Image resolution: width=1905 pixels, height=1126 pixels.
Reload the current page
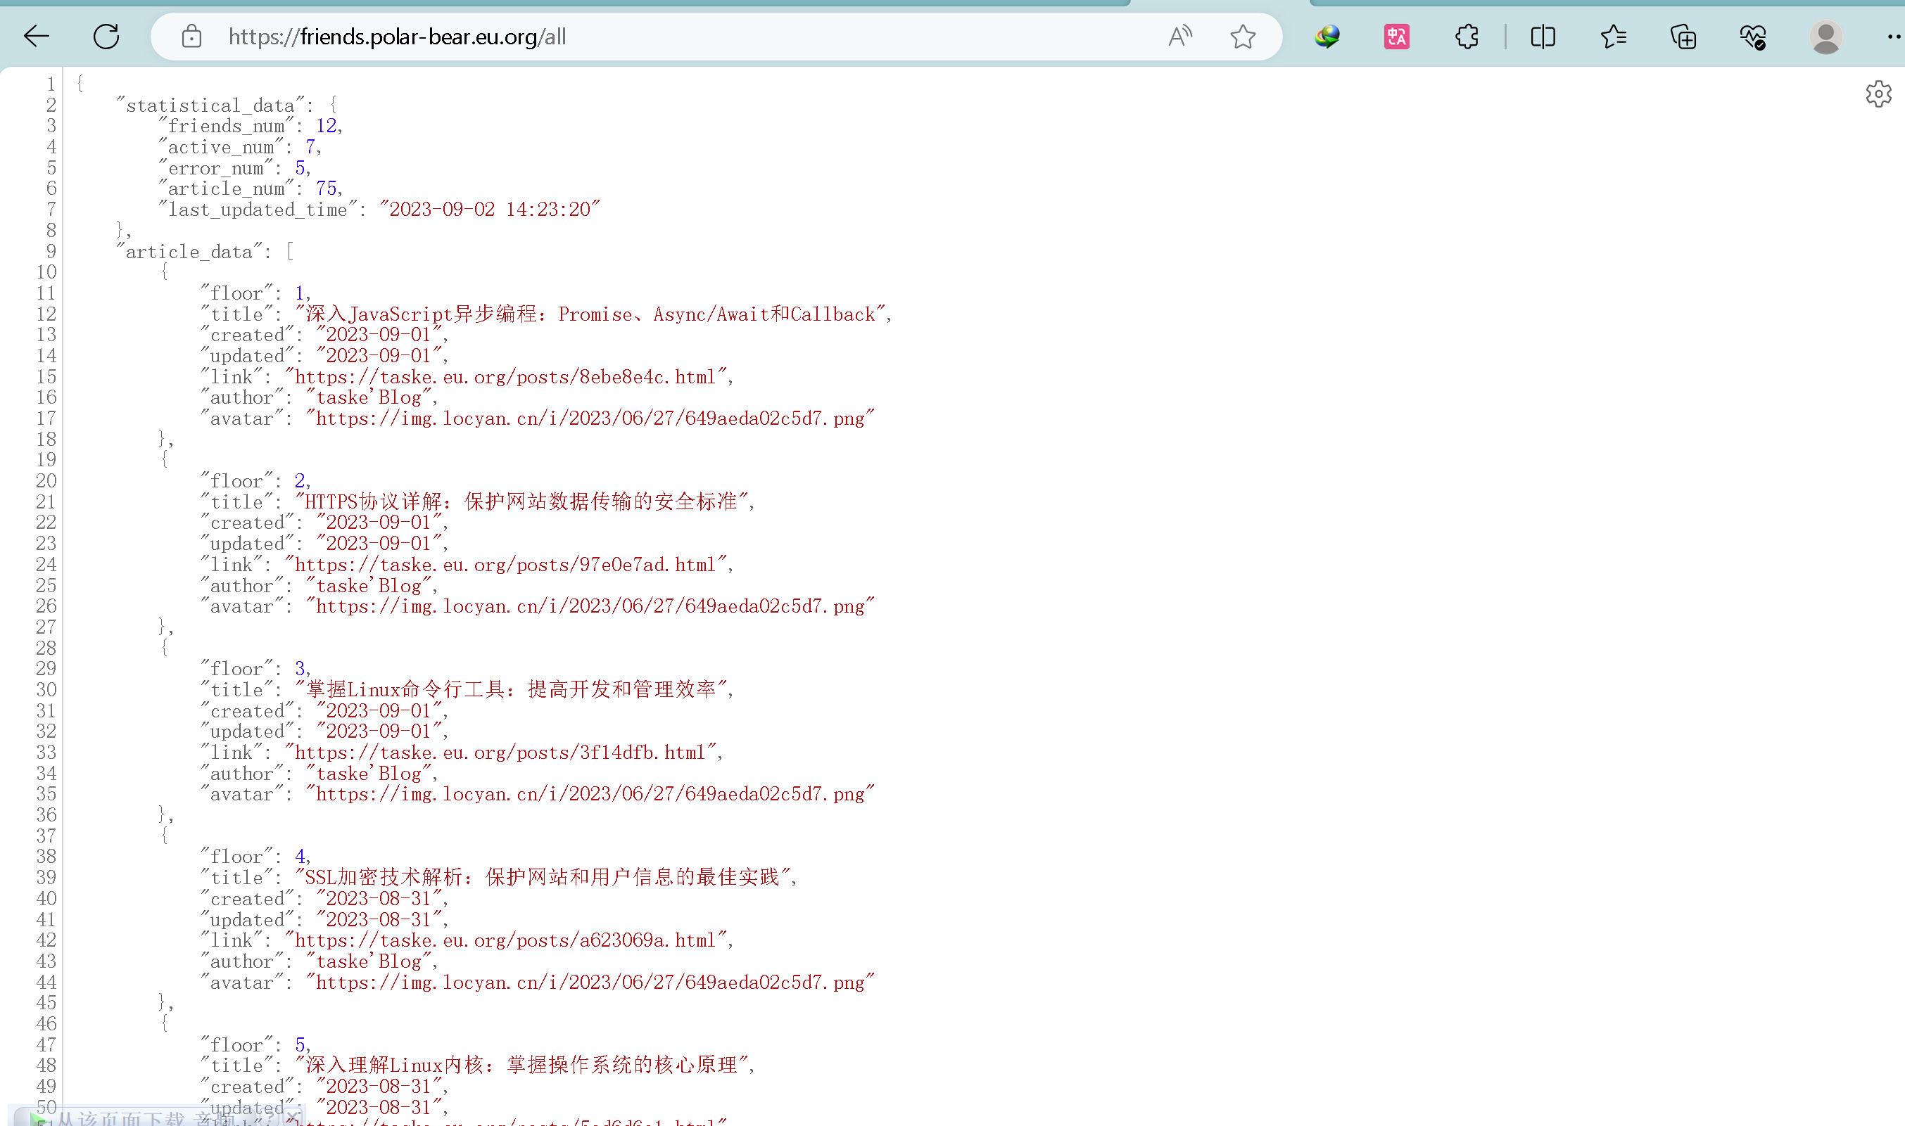(x=106, y=37)
